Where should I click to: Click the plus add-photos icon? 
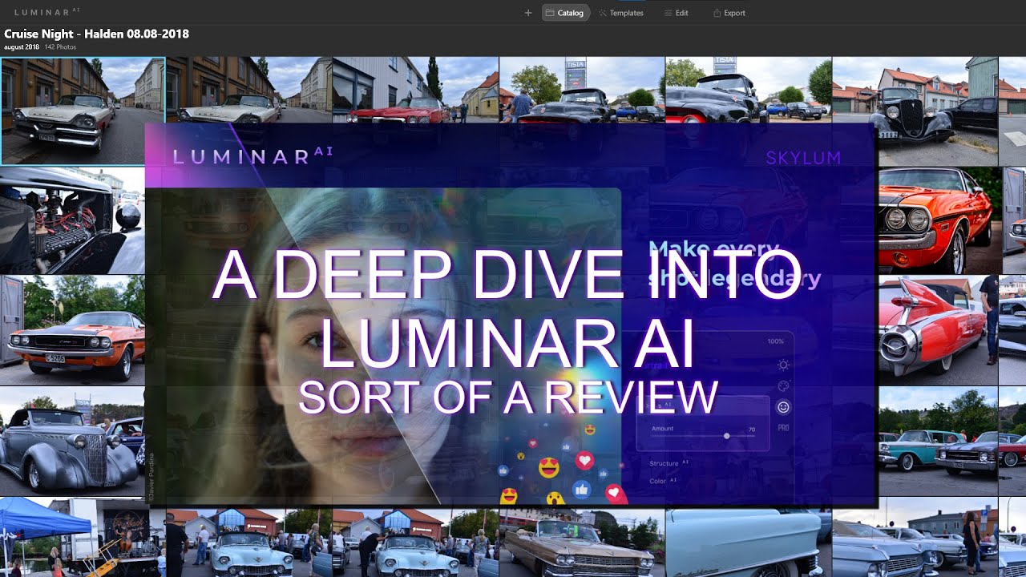(527, 13)
